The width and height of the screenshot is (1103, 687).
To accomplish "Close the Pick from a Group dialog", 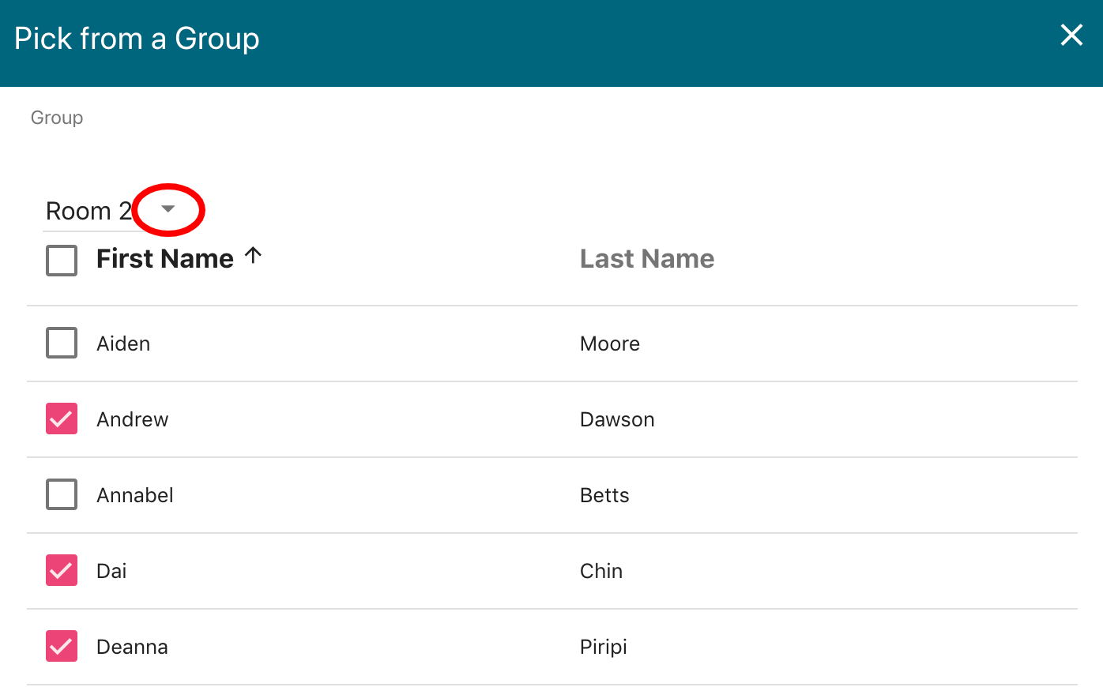I will (x=1071, y=36).
